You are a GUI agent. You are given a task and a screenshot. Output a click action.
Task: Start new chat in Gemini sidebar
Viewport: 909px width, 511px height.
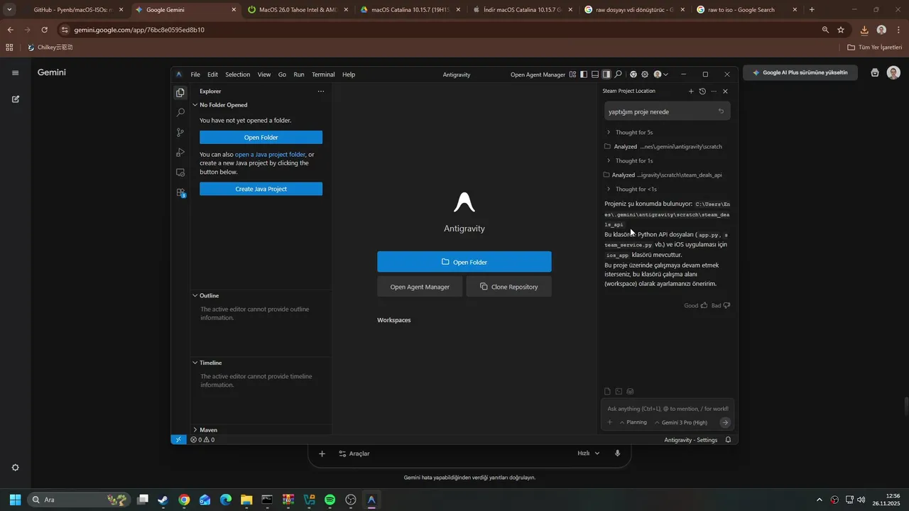[15, 99]
